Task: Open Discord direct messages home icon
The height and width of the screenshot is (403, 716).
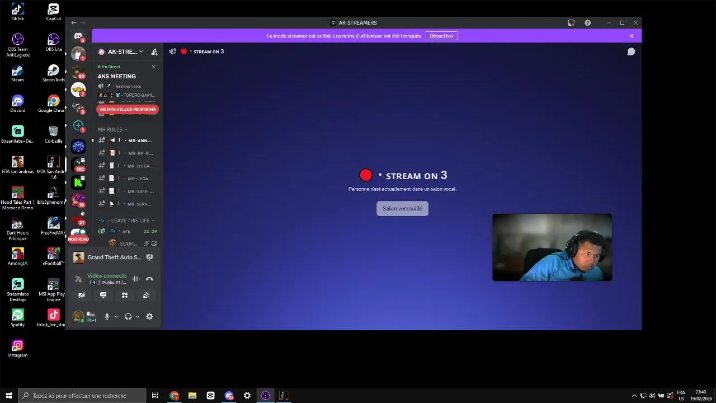Action: pyautogui.click(x=78, y=36)
